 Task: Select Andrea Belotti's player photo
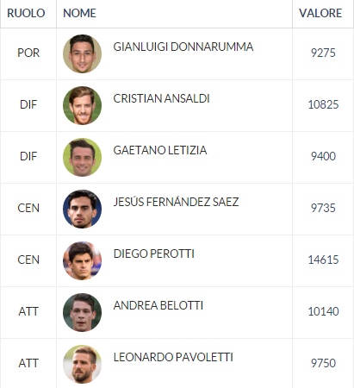(x=82, y=312)
